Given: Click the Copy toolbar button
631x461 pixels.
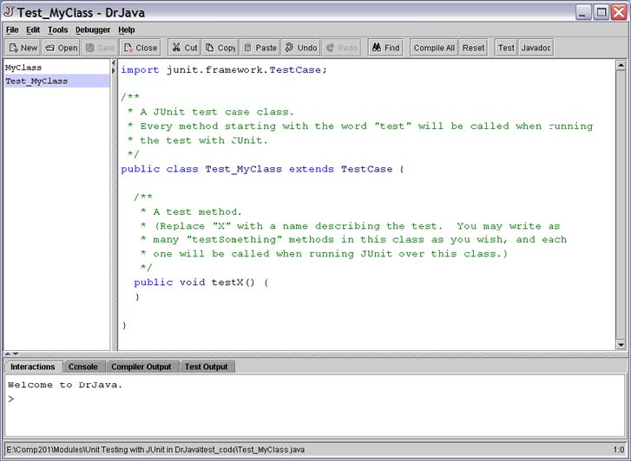Looking at the screenshot, I should pyautogui.click(x=220, y=48).
